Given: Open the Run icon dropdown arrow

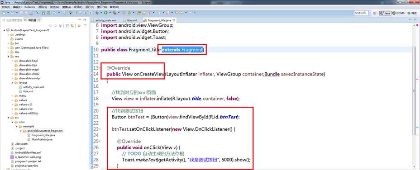Looking at the screenshot, I should point(110,13).
